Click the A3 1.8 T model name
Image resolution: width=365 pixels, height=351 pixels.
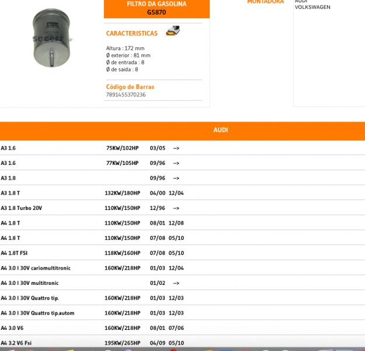[x=11, y=193]
